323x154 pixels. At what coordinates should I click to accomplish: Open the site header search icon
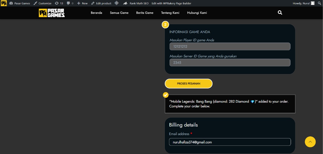pos(280,13)
